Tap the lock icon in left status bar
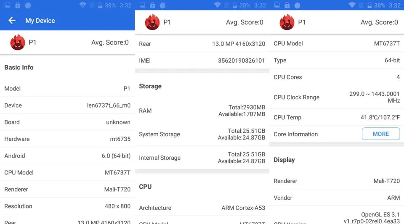This screenshot has height=224, width=404. point(18,5)
